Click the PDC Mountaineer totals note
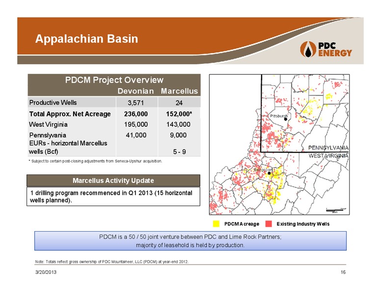This screenshot has width=381, height=295. click(x=112, y=262)
